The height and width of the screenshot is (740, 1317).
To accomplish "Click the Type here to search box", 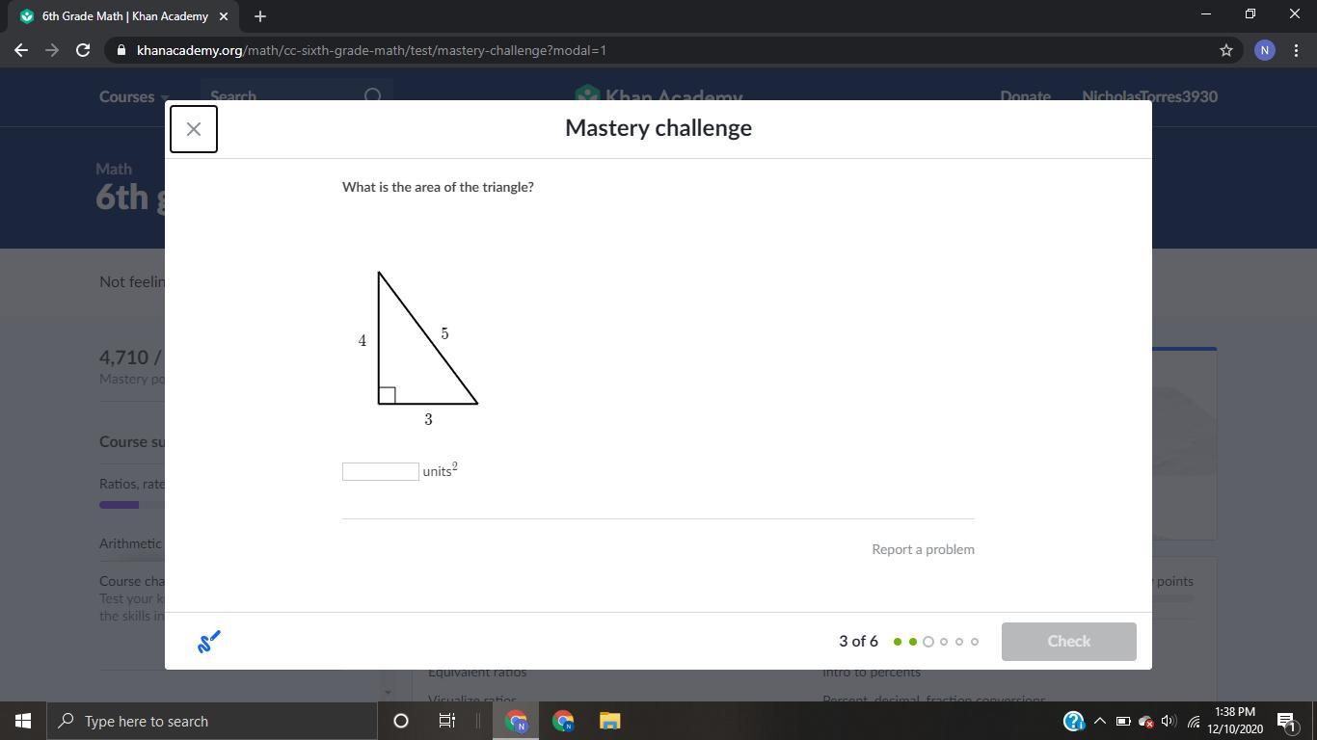I will 211,721.
